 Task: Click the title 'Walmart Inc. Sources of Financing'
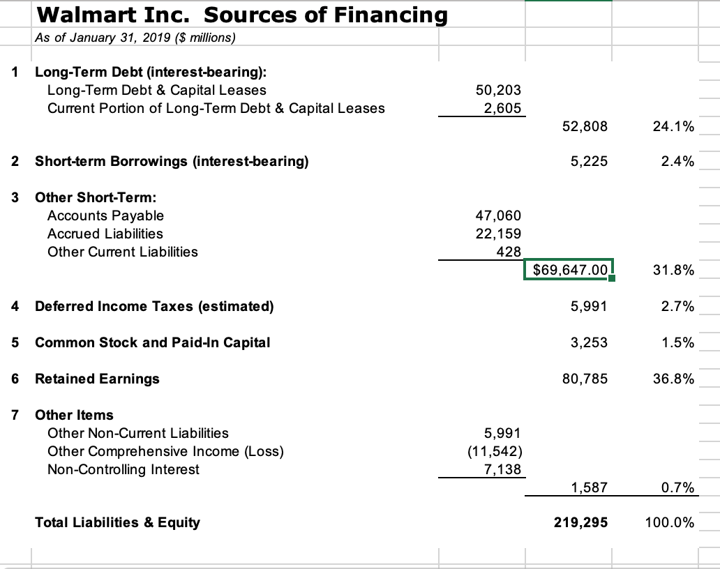[x=242, y=15]
